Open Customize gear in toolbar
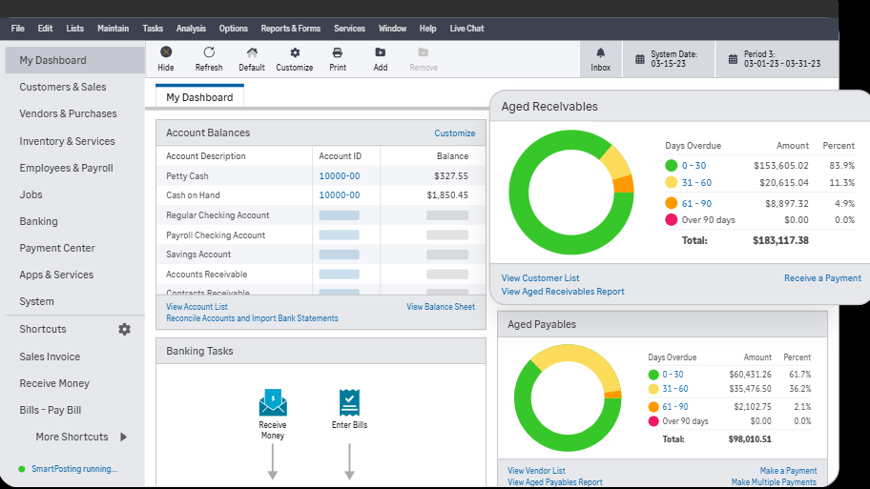 click(x=295, y=53)
